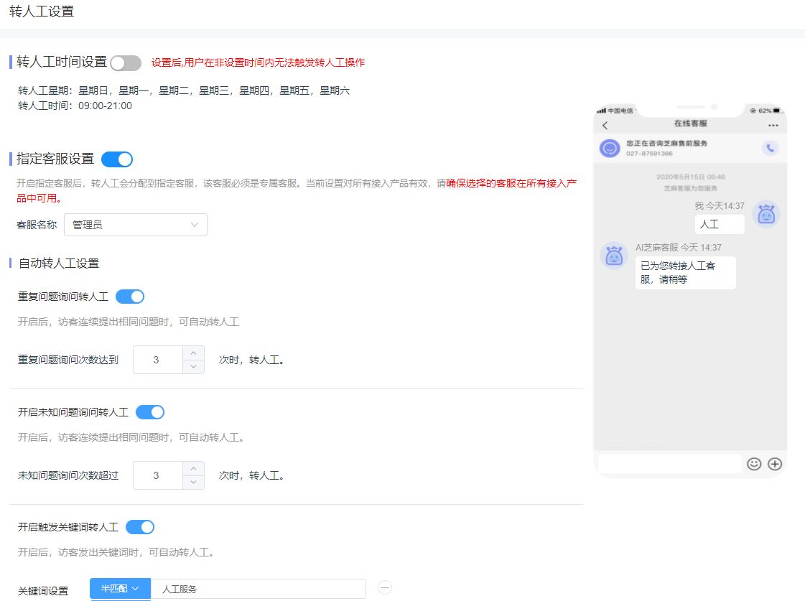The width and height of the screenshot is (805, 601).
Task: Tap the back arrow in phone preview
Action: pos(605,125)
